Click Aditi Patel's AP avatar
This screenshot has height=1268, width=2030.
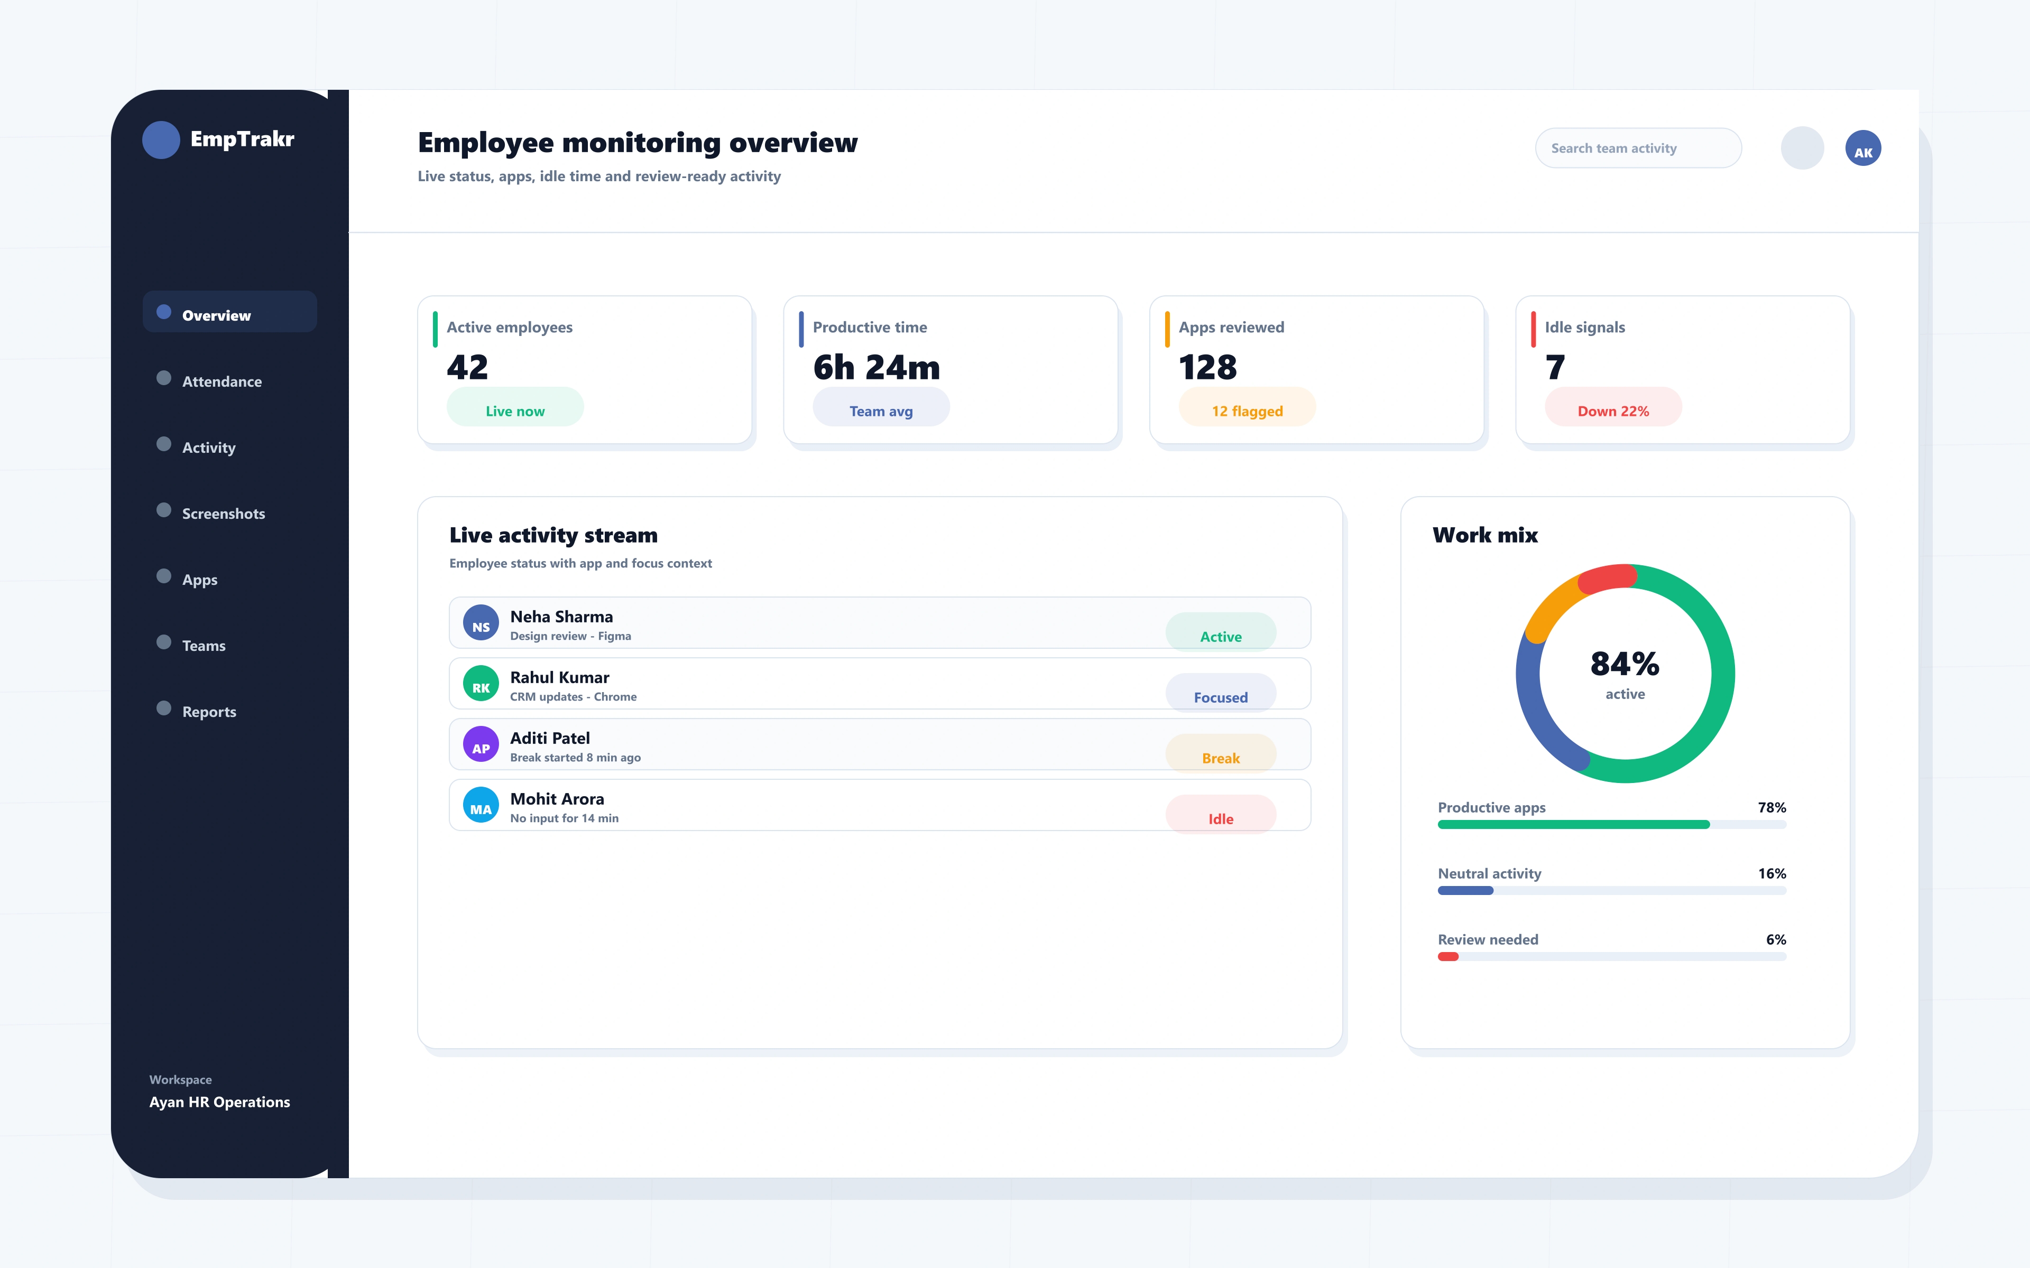(481, 745)
